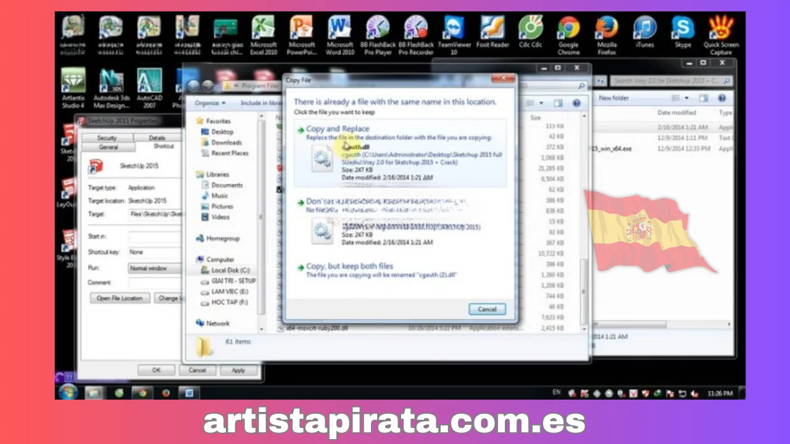Cancel the Copy File dialog

[x=487, y=309]
